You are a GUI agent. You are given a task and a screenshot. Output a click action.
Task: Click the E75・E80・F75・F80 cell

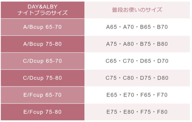tap(137, 112)
